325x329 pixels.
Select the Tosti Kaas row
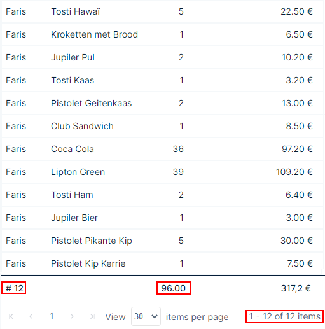coord(162,80)
